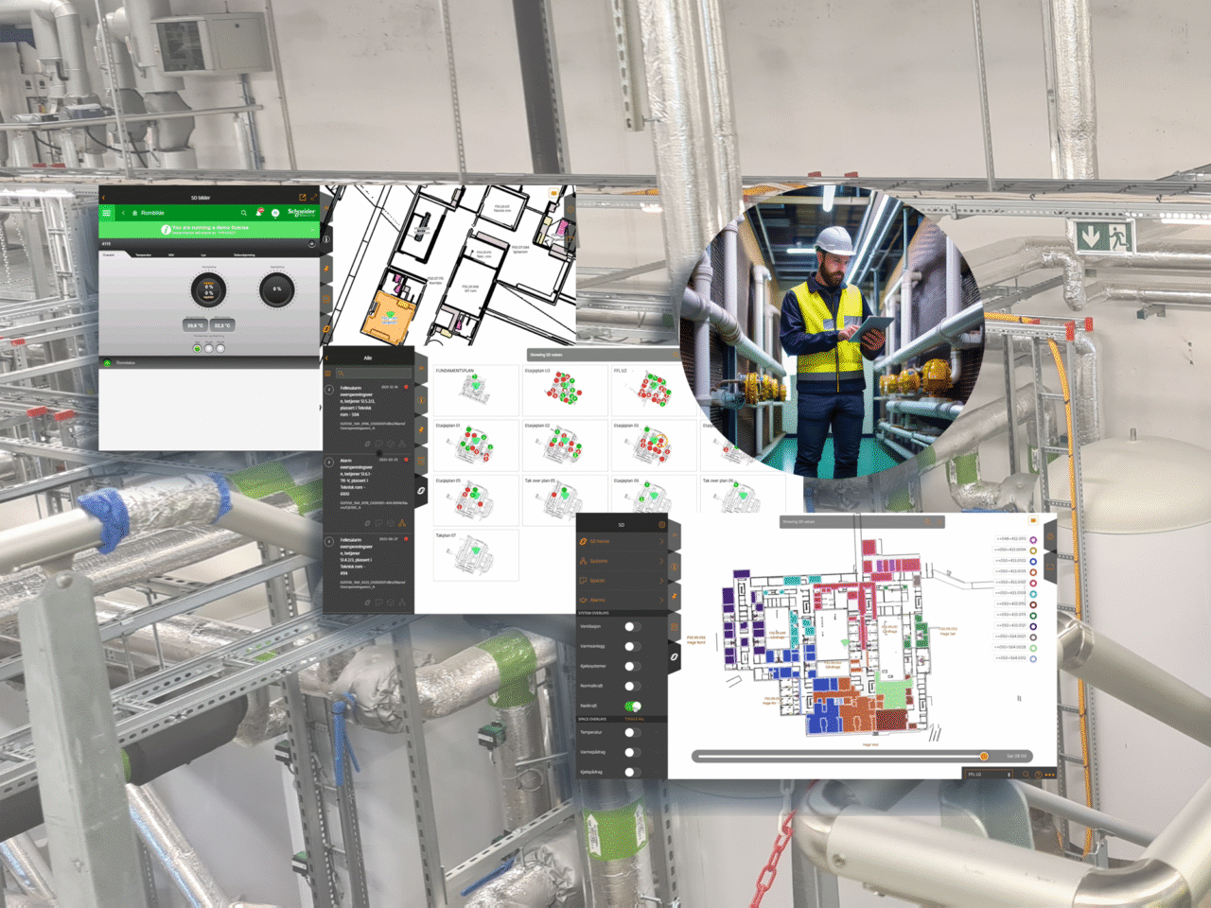Open the hamburger menu in the Rombilde header

(x=107, y=213)
